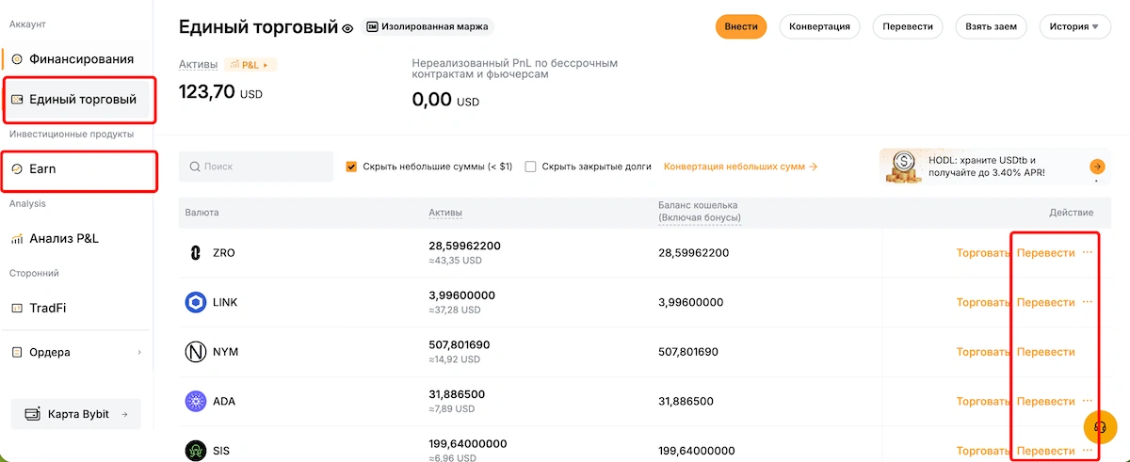Click Перевести in the ADA row
Screen dimensions: 1130x462
1045,401
